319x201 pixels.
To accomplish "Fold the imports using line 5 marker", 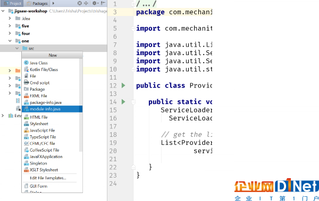I will point(133,29).
